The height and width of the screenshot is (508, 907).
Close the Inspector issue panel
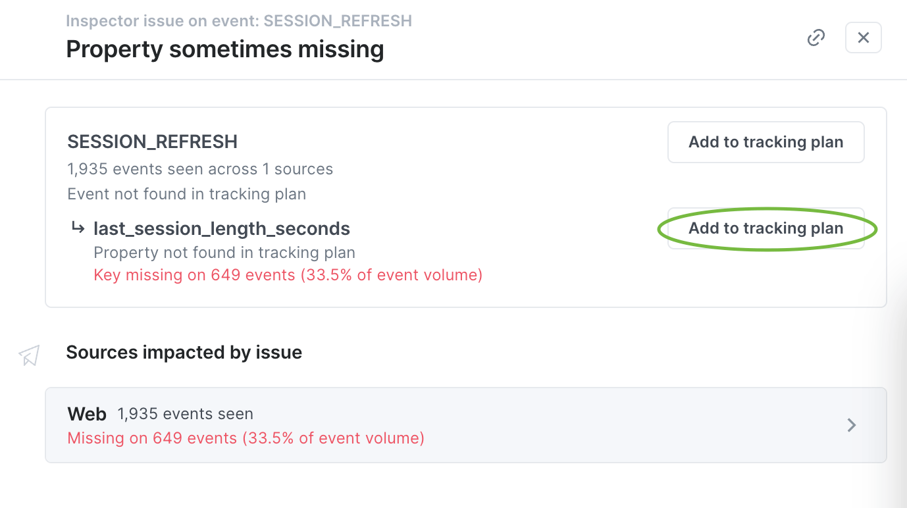coord(863,38)
